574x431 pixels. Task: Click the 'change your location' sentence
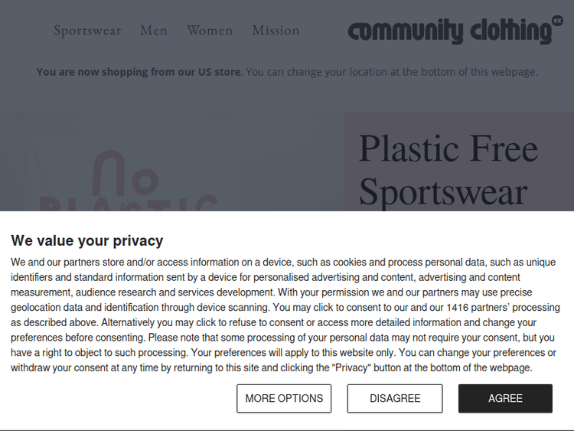pos(391,72)
